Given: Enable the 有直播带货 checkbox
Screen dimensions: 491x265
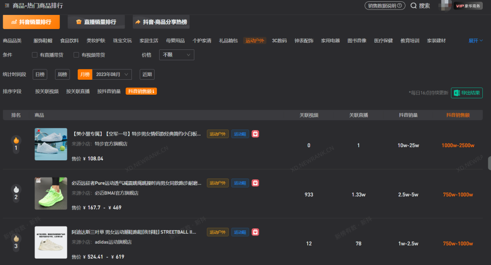Looking at the screenshot, I should [35, 55].
